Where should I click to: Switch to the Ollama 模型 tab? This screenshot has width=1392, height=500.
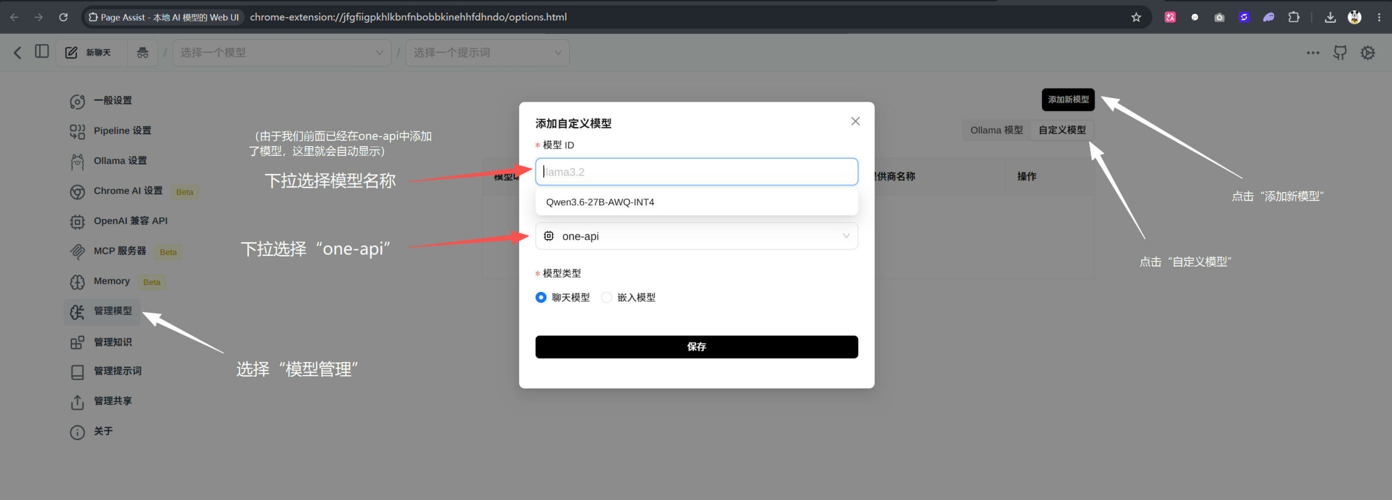996,130
